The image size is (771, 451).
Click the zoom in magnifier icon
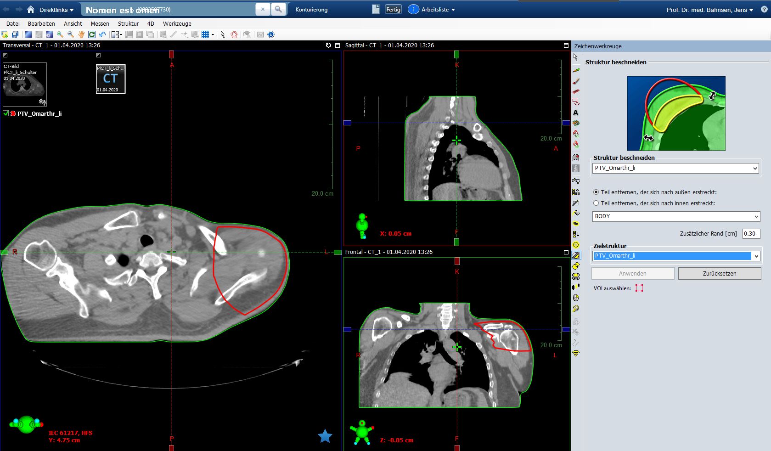coord(60,34)
